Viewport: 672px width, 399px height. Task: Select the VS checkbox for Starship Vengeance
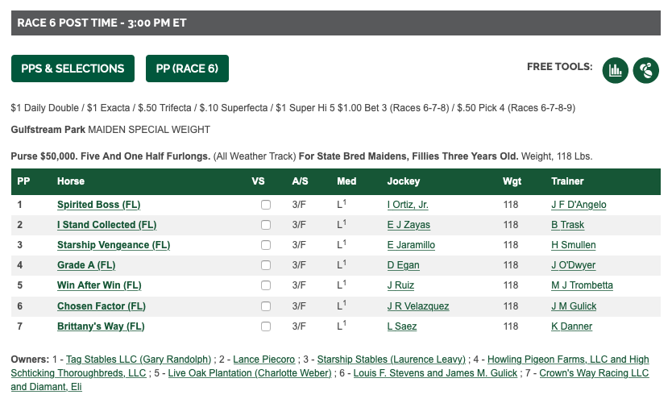(x=266, y=245)
